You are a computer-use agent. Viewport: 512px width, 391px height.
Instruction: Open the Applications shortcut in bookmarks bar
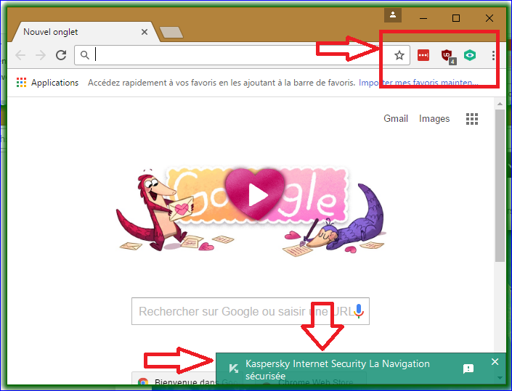pyautogui.click(x=48, y=83)
